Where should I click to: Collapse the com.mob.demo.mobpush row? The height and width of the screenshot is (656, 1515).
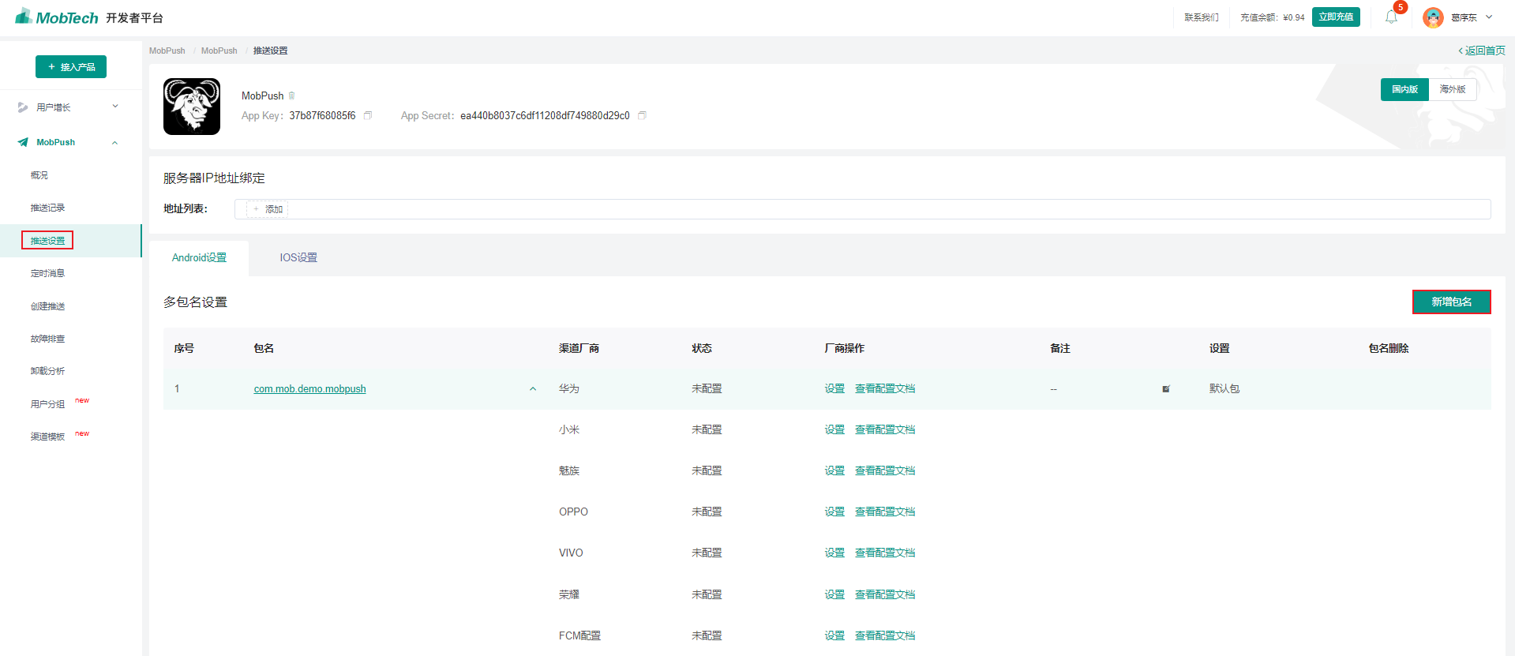(533, 388)
